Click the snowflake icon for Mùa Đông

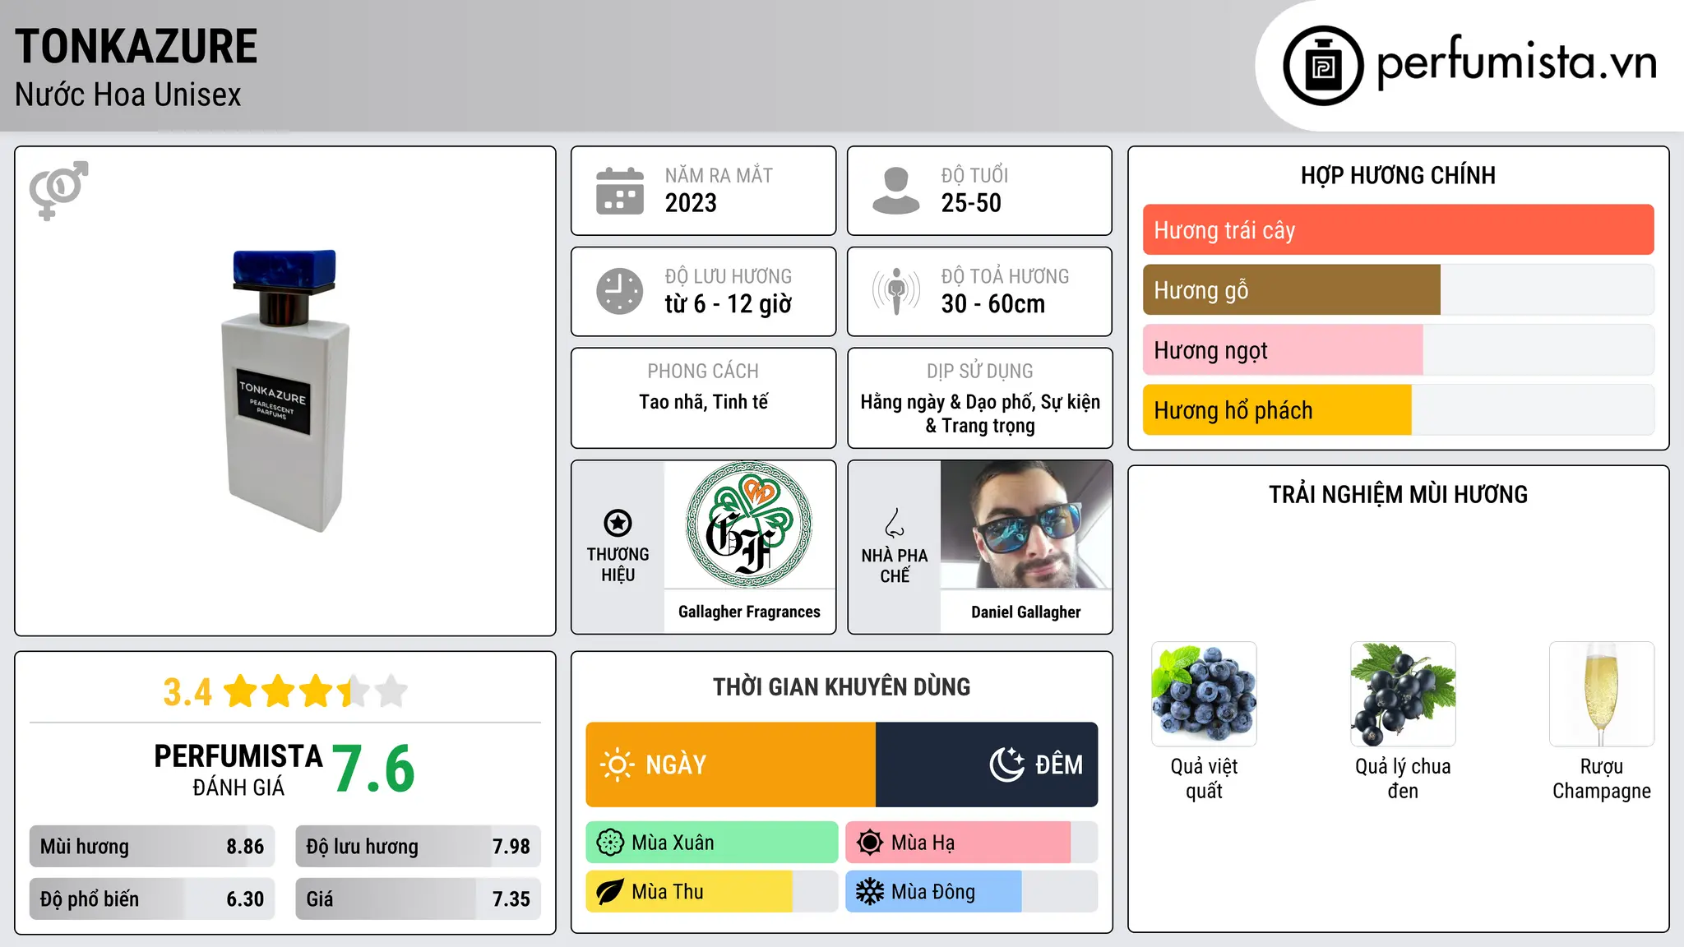[869, 892]
